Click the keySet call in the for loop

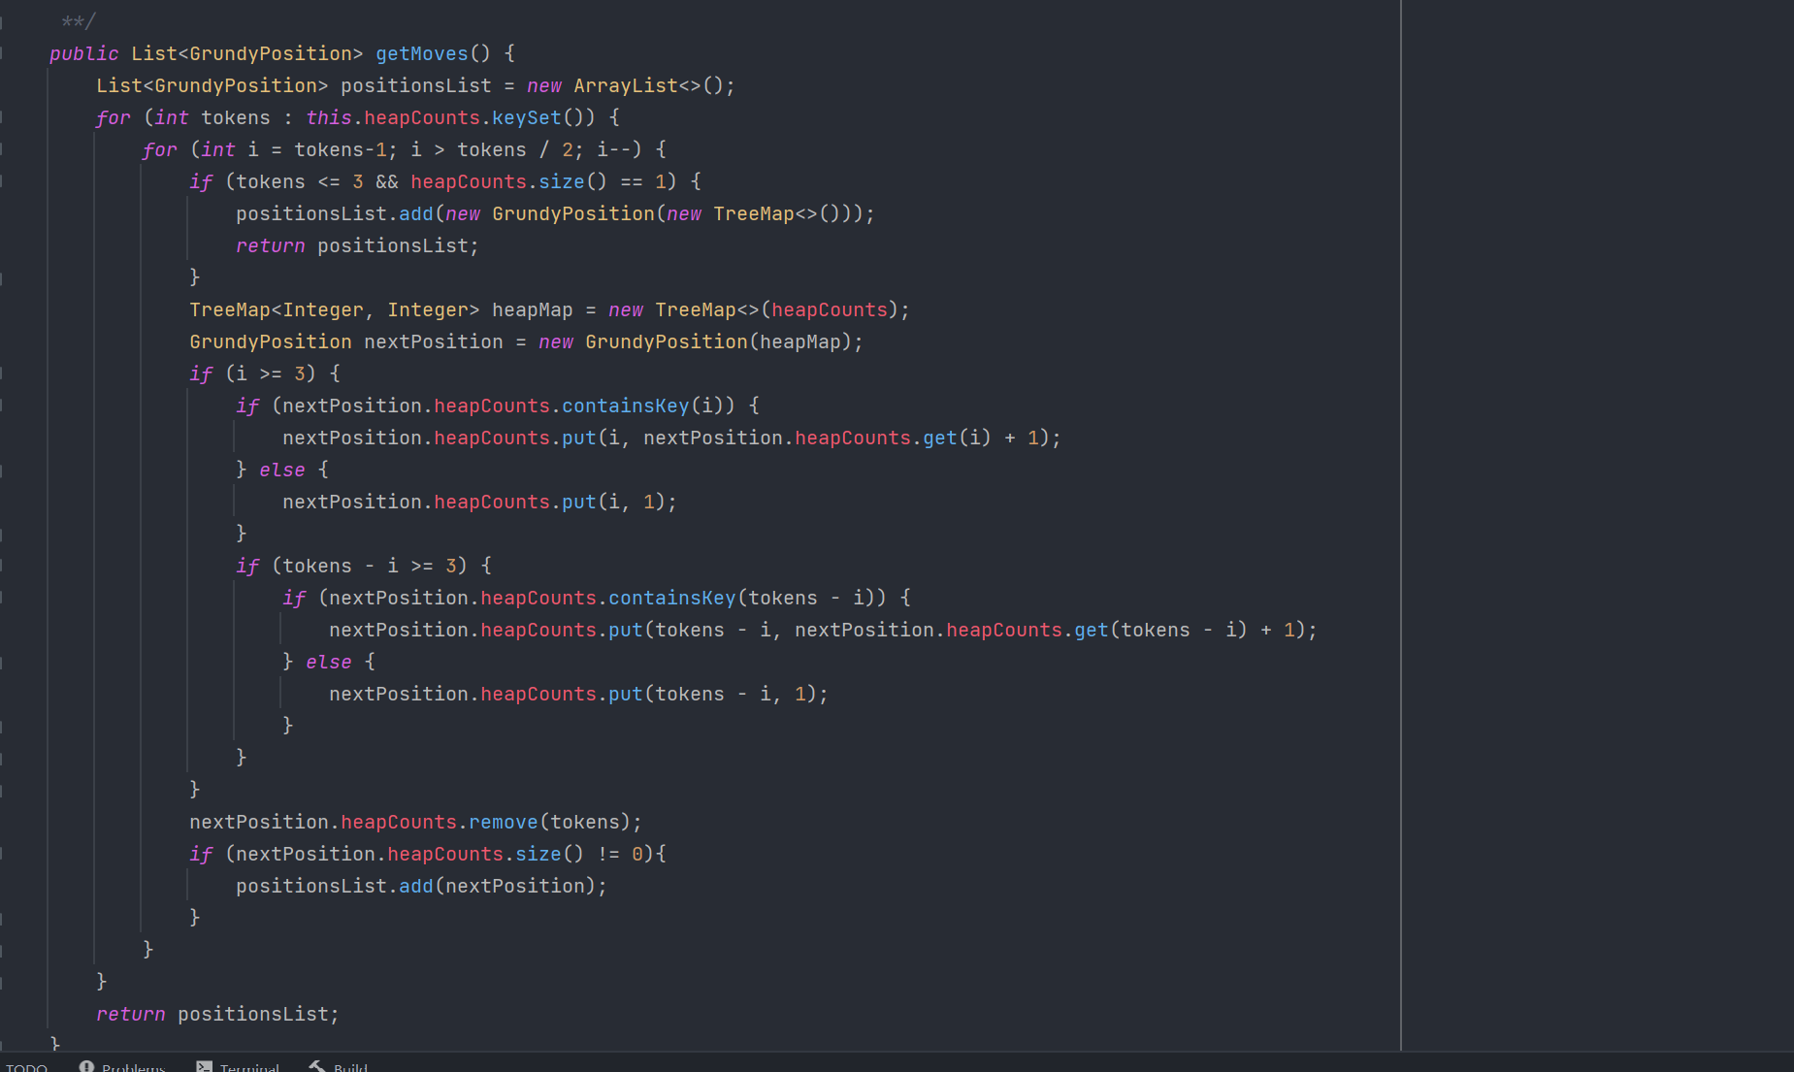coord(526,117)
